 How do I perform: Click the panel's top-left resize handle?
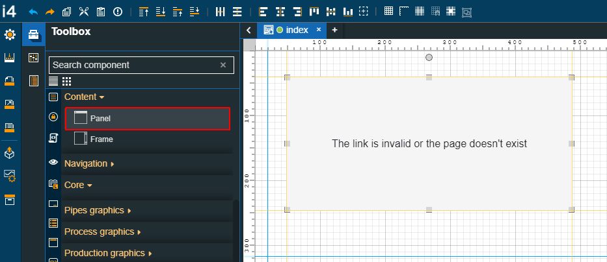click(288, 78)
